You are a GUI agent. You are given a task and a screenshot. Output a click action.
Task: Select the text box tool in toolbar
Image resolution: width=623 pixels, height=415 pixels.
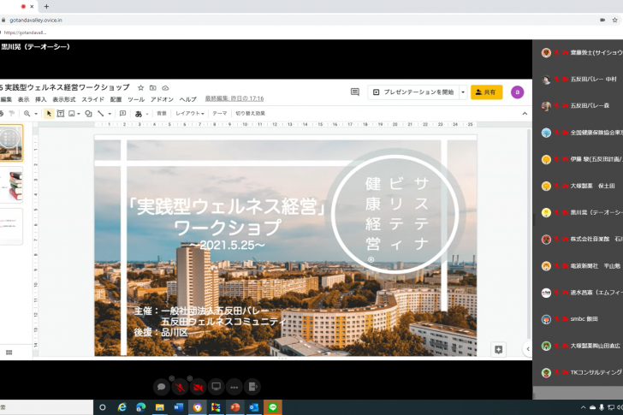coord(61,113)
